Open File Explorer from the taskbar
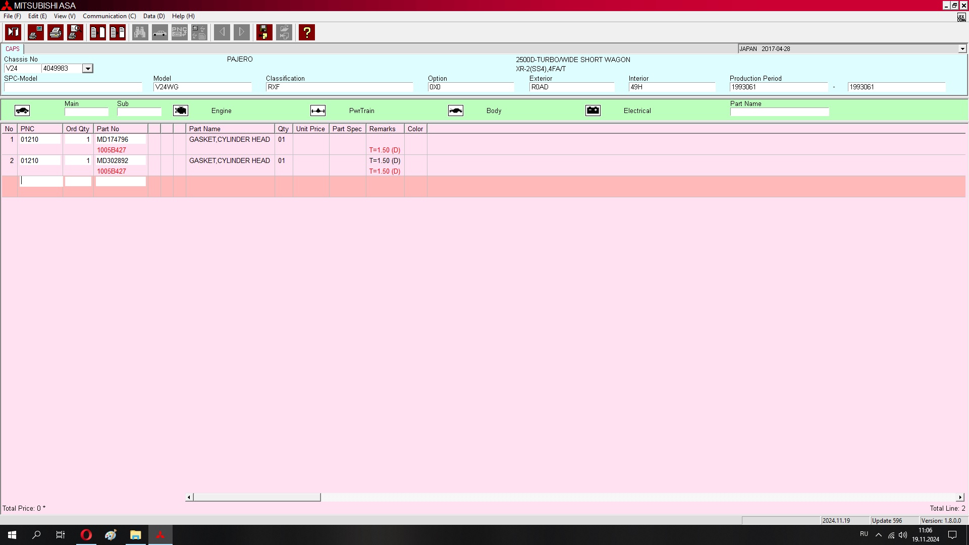The height and width of the screenshot is (545, 969). (135, 535)
